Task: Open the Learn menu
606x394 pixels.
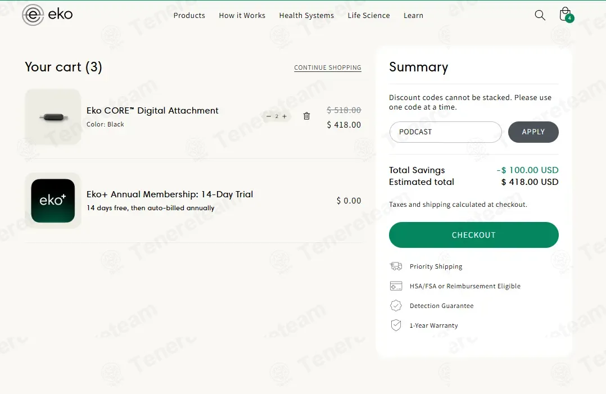Action: click(413, 15)
